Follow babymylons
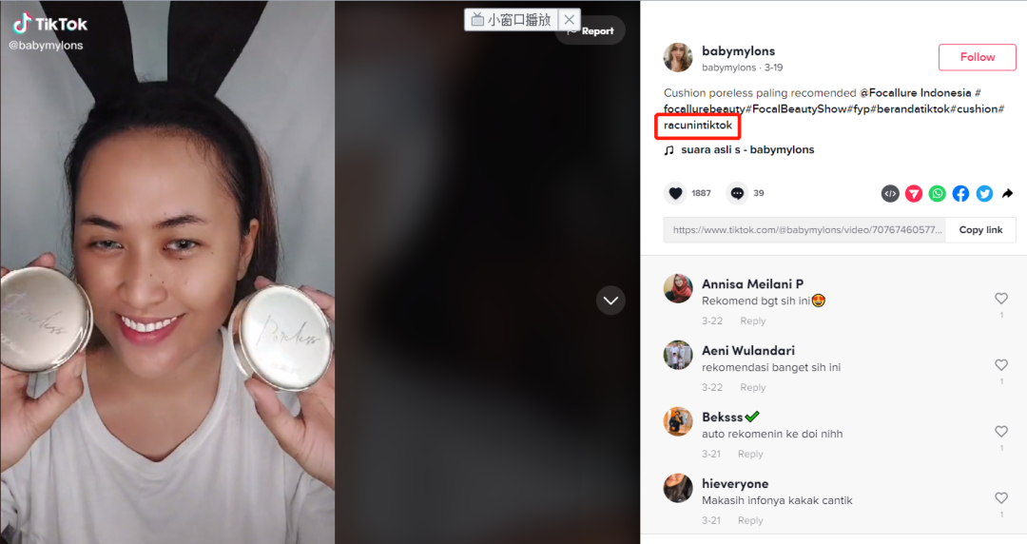This screenshot has height=544, width=1027. click(978, 57)
